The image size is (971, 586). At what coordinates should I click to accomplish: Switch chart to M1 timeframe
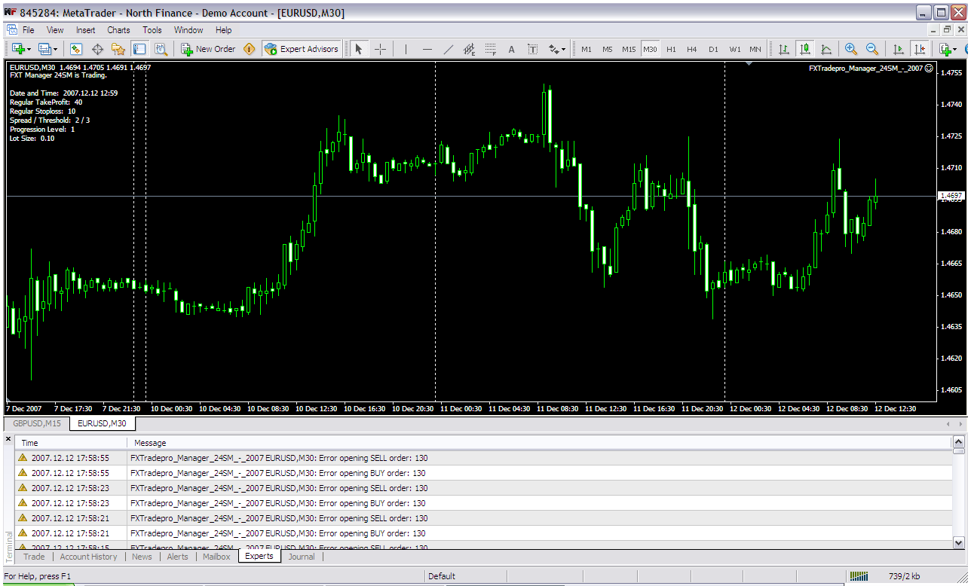pyautogui.click(x=587, y=49)
